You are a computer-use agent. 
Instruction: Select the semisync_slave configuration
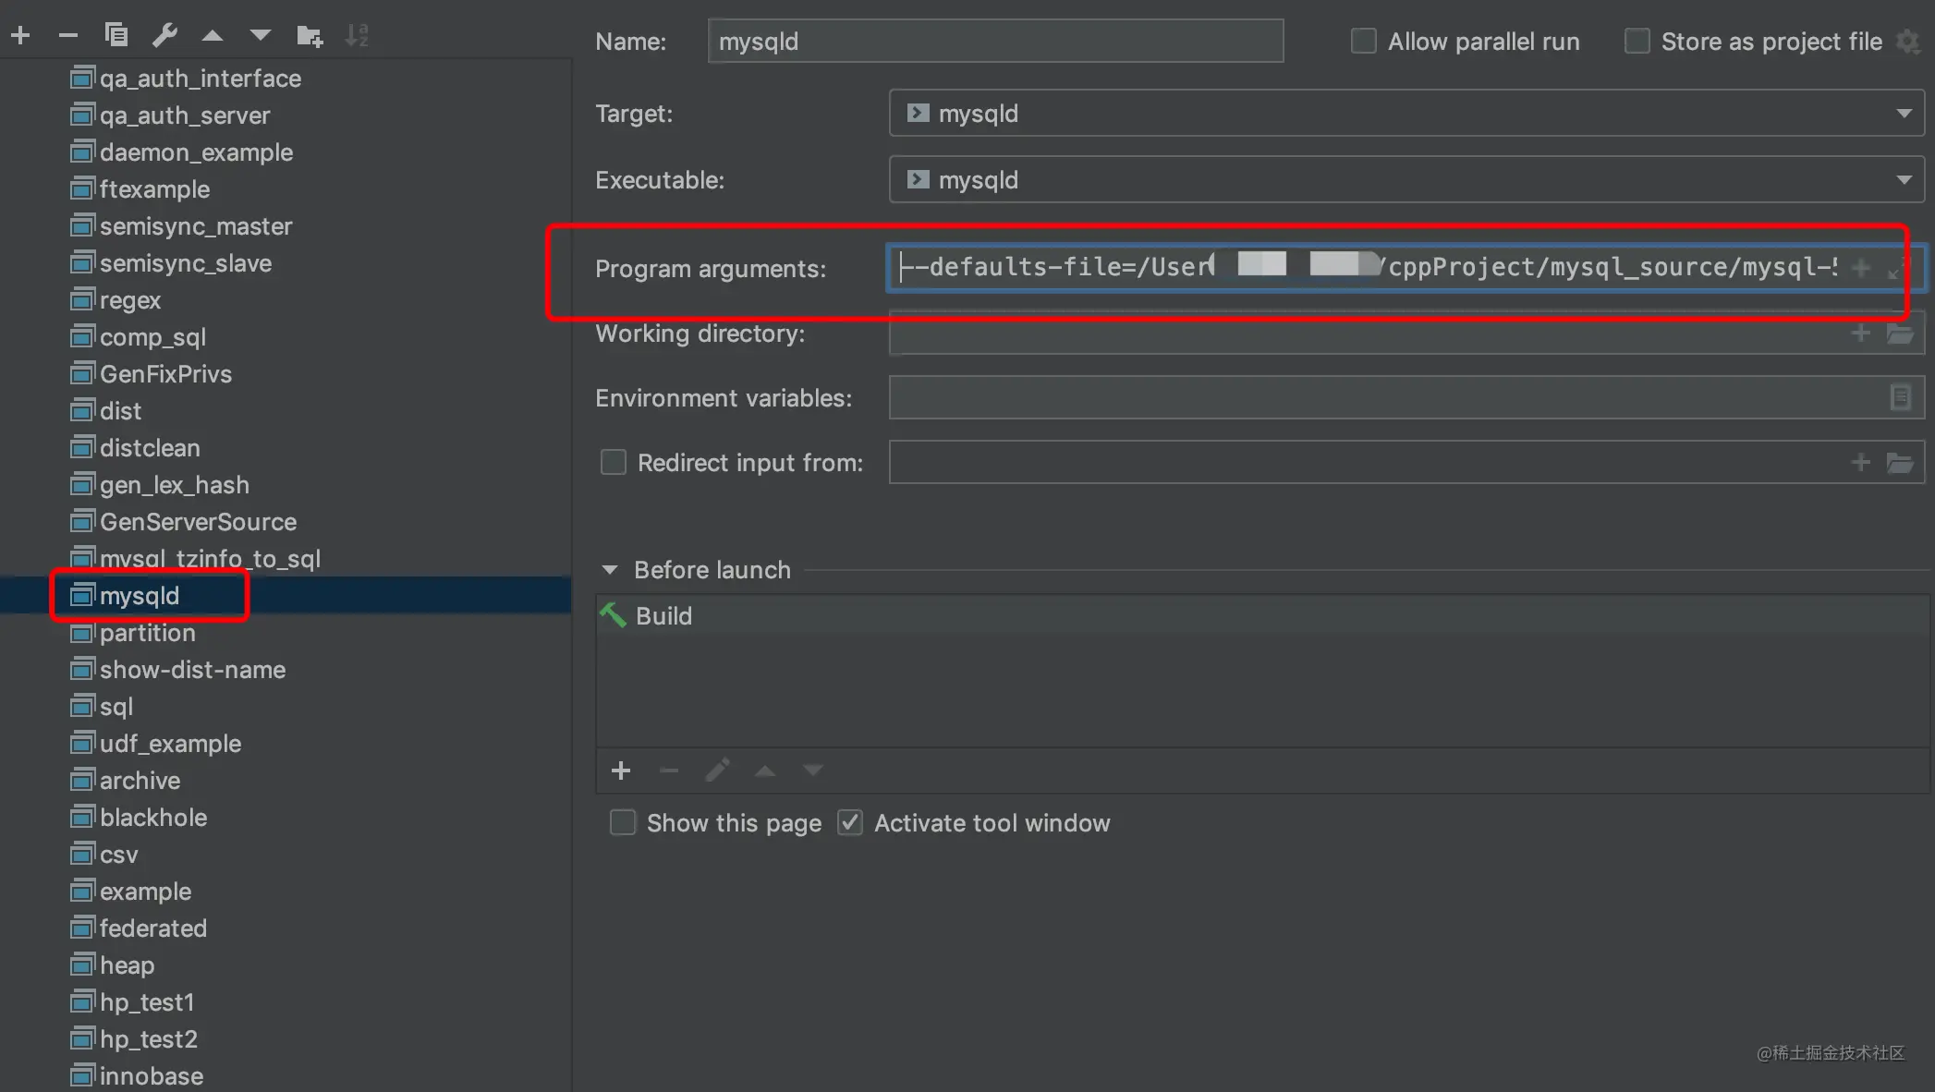pyautogui.click(x=185, y=263)
